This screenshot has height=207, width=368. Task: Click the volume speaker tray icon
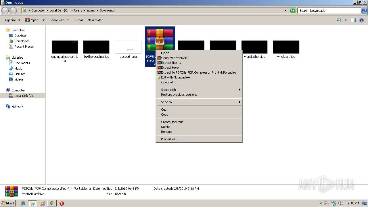click(340, 203)
